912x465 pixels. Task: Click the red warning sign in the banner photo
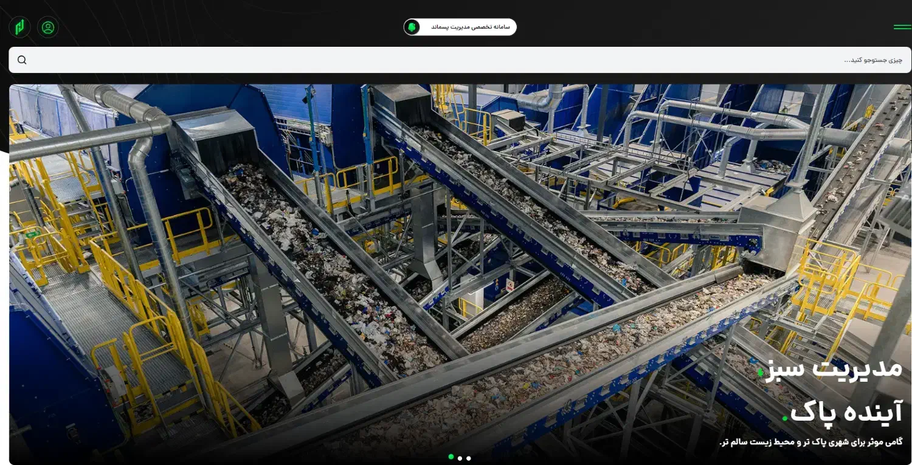pyautogui.click(x=510, y=284)
